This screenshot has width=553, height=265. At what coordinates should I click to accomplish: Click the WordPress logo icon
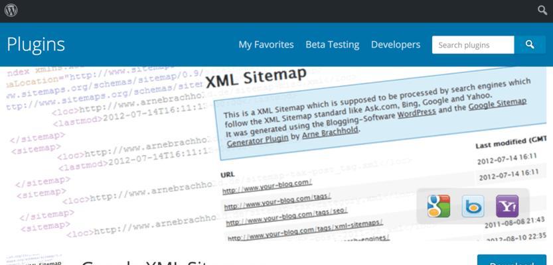(11, 10)
